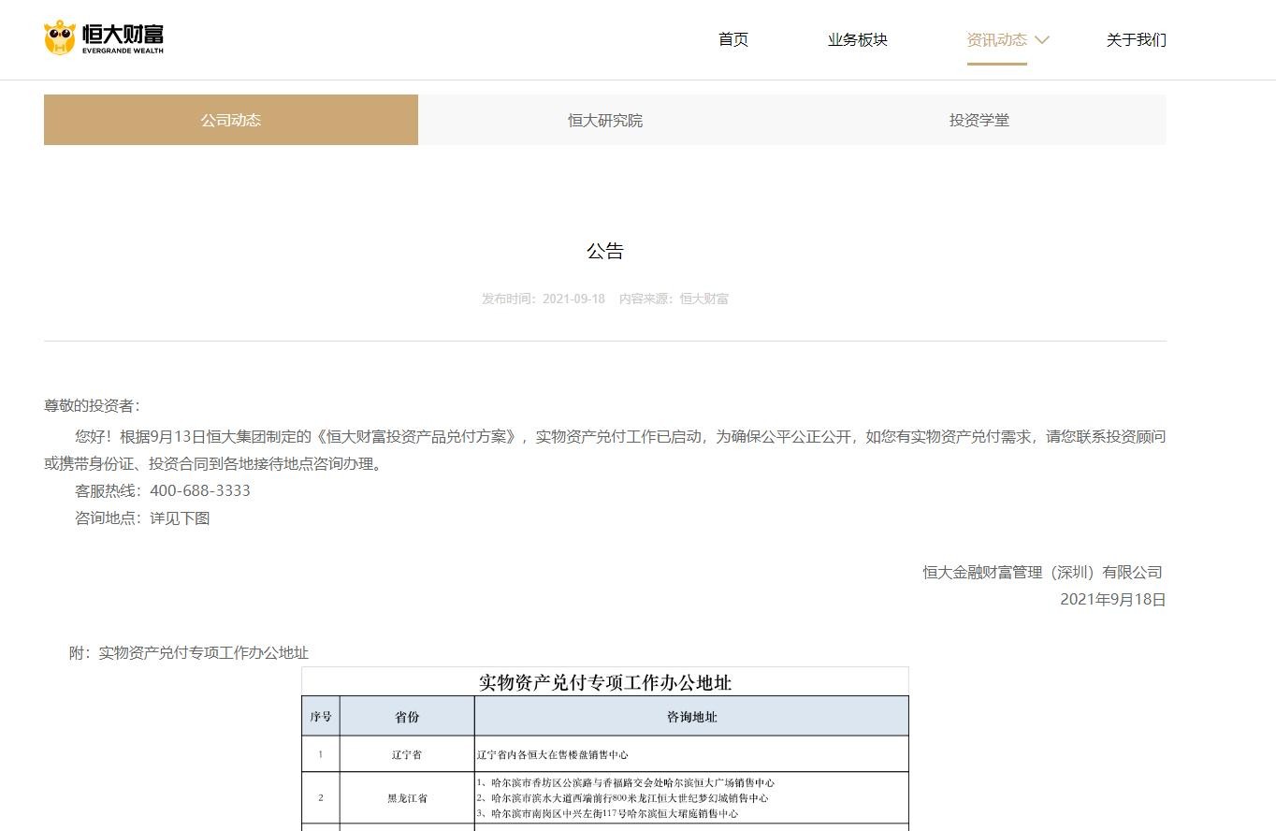
Task: Click the 咨询地址 column header
Action: click(691, 717)
